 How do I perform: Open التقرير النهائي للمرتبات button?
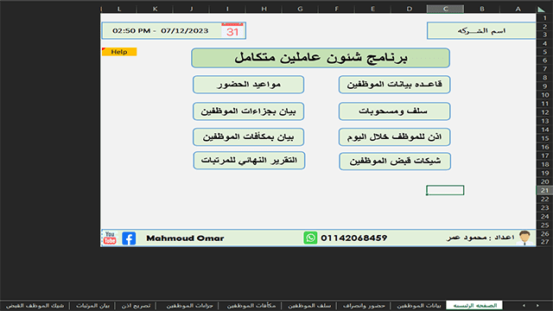pos(249,161)
